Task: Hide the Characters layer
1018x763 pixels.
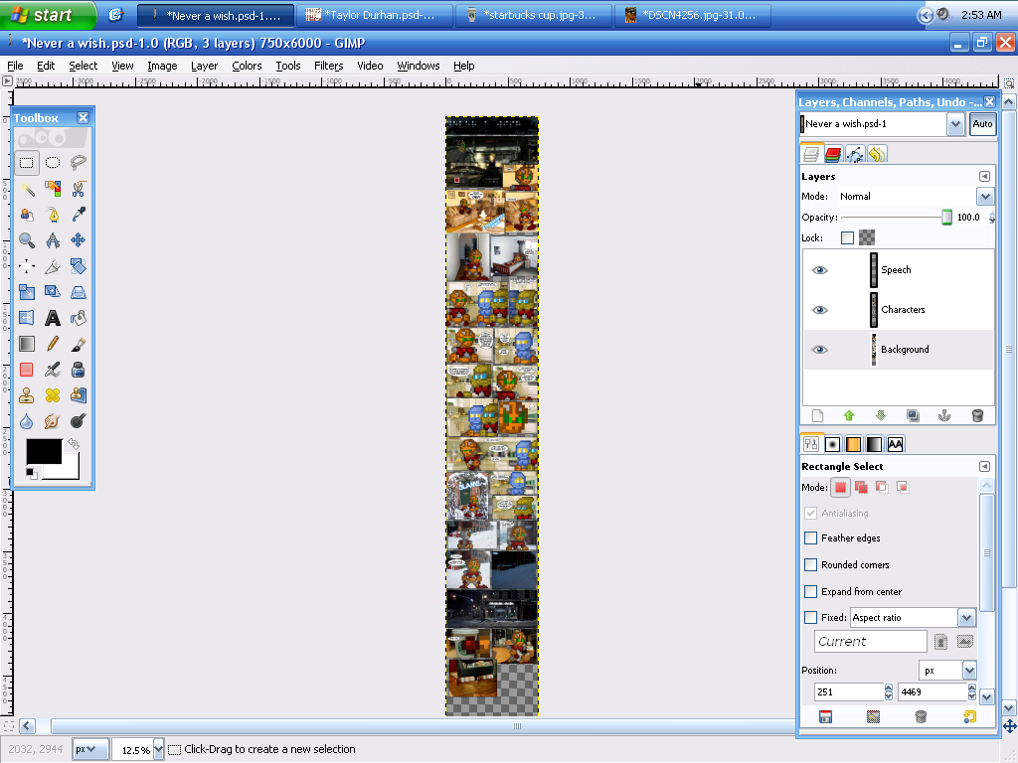Action: click(x=820, y=310)
